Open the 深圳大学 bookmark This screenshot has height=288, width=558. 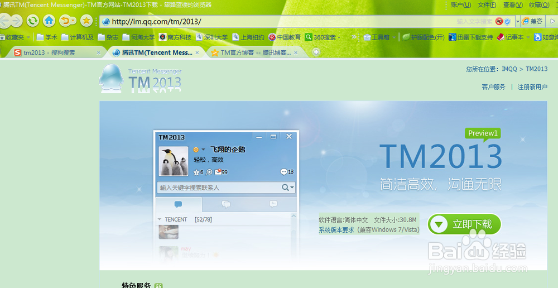211,37
